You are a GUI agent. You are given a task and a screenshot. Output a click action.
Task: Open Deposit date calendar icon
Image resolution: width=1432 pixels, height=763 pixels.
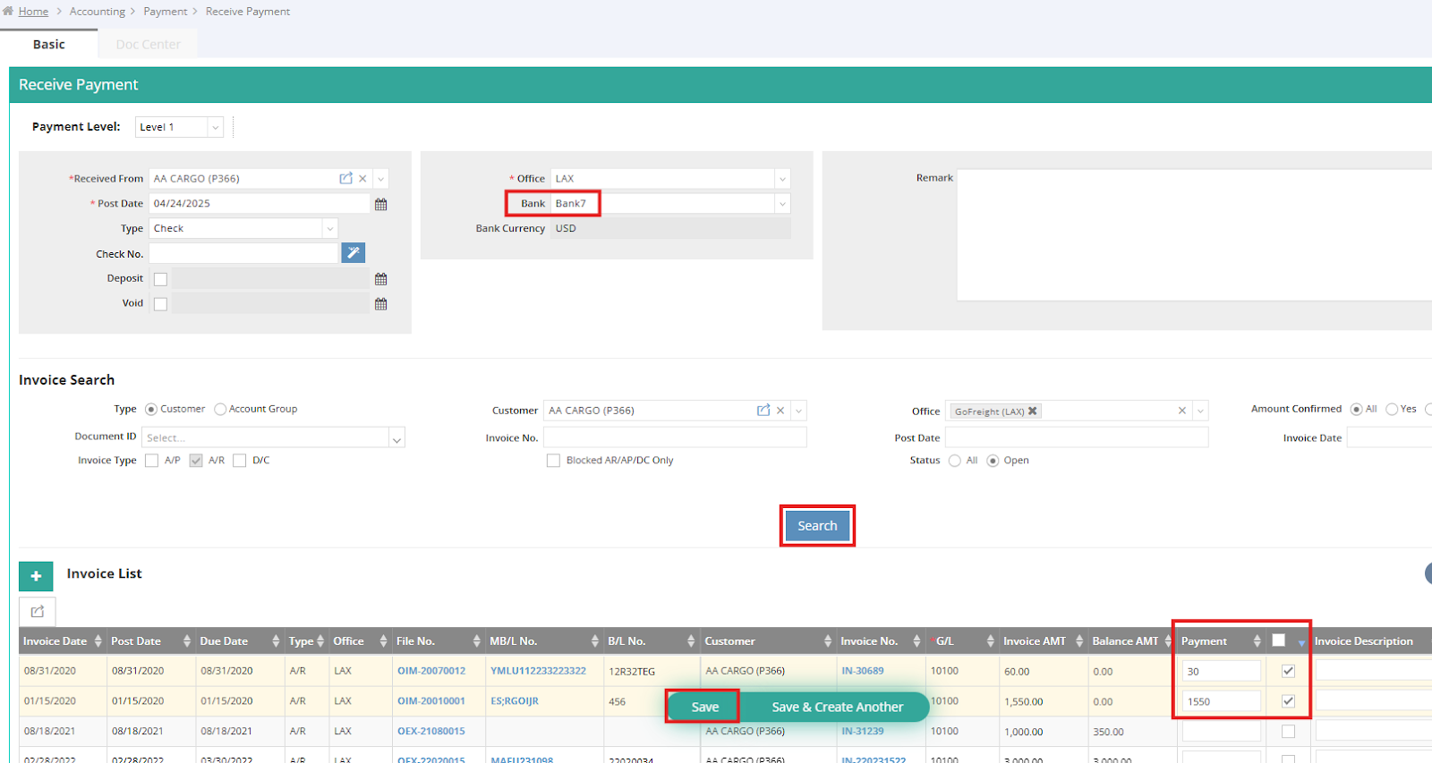click(x=380, y=279)
